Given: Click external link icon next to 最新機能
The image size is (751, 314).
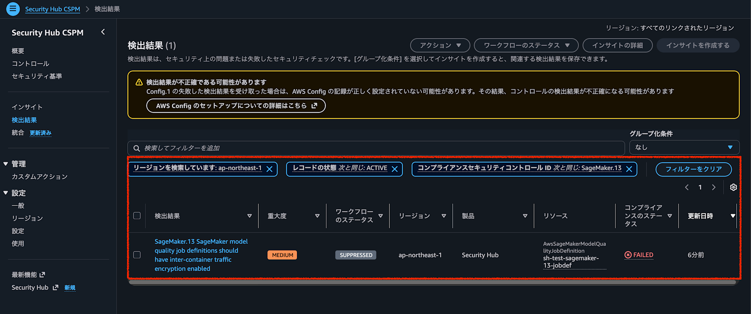Looking at the screenshot, I should [42, 275].
